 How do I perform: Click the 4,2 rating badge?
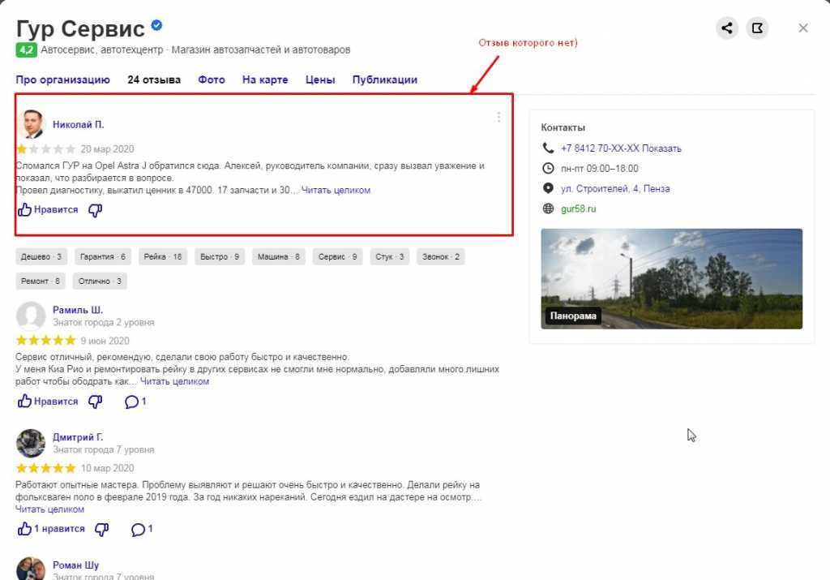coord(27,49)
